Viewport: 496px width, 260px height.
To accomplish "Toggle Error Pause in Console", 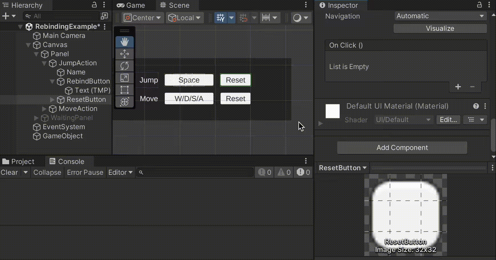I will [85, 172].
